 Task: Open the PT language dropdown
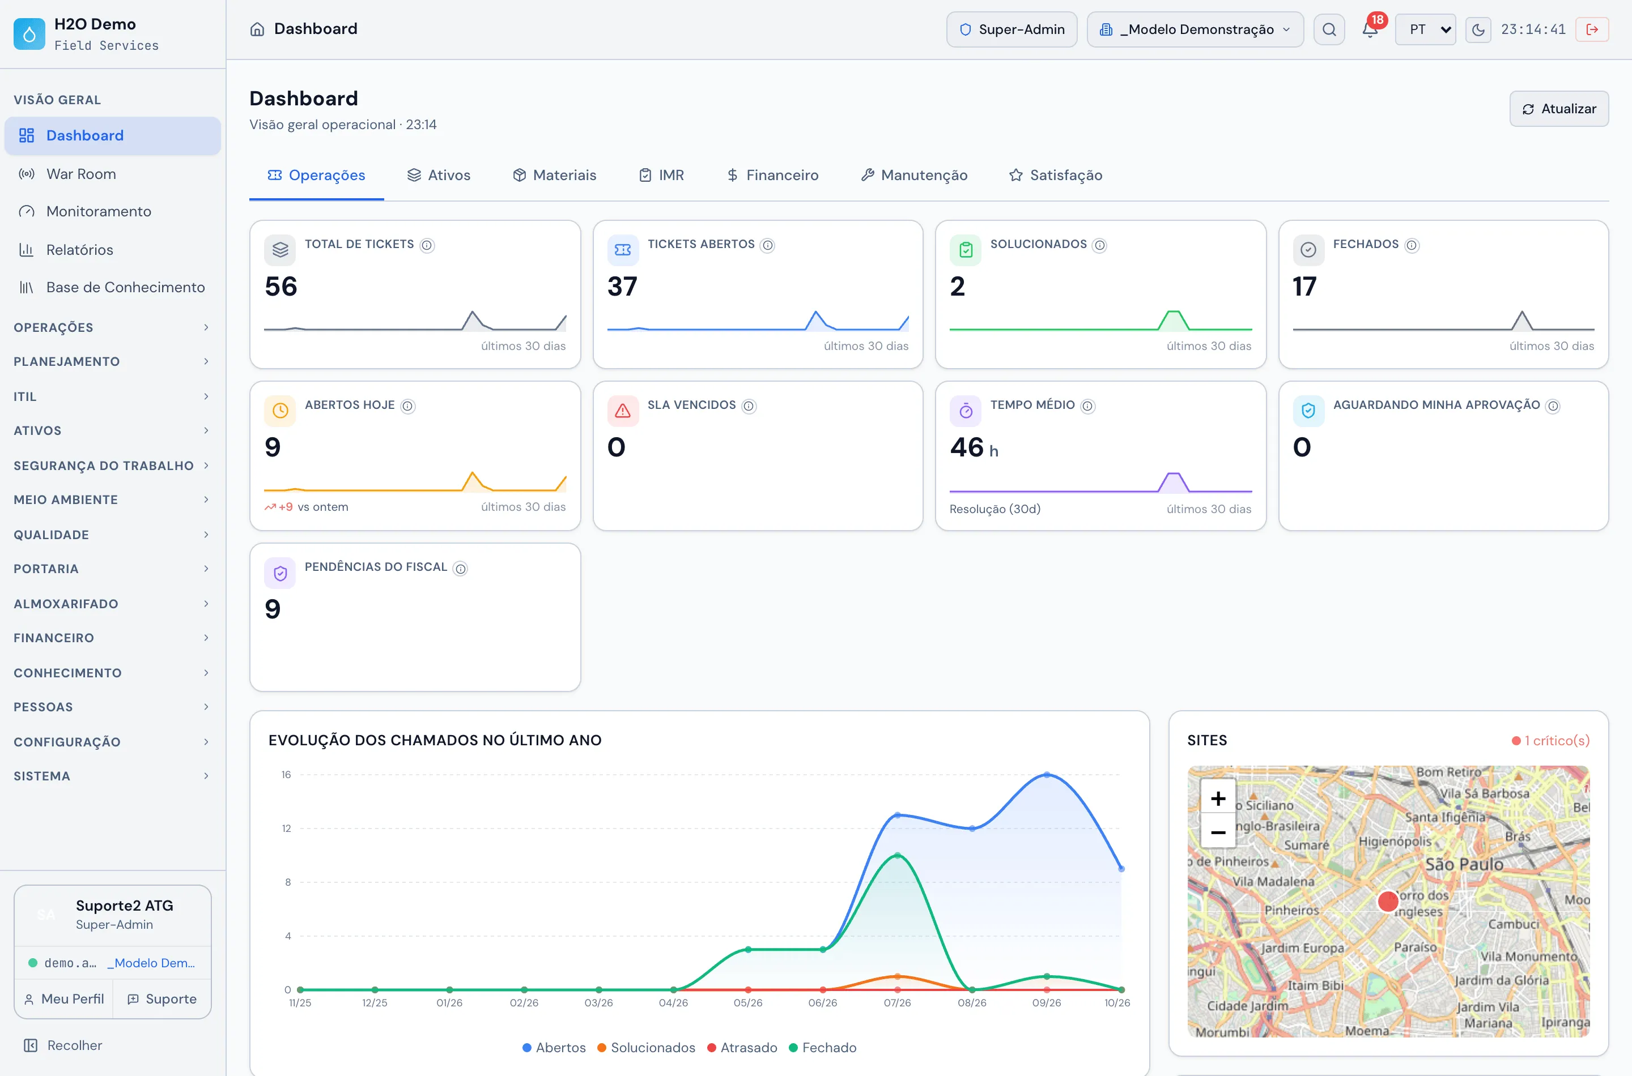pos(1425,29)
